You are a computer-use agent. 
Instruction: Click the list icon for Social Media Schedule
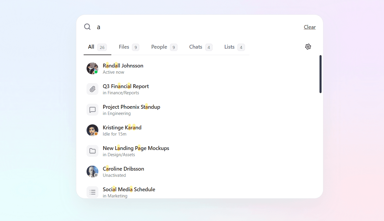coord(92,192)
